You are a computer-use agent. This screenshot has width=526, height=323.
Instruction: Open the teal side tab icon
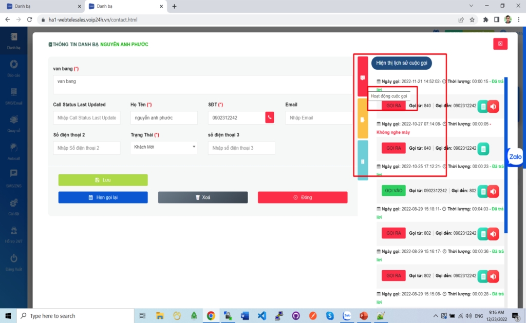363,160
